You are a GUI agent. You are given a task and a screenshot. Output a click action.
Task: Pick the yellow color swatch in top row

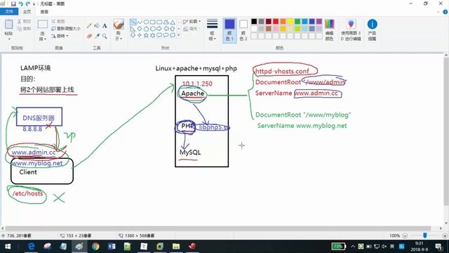(290, 22)
